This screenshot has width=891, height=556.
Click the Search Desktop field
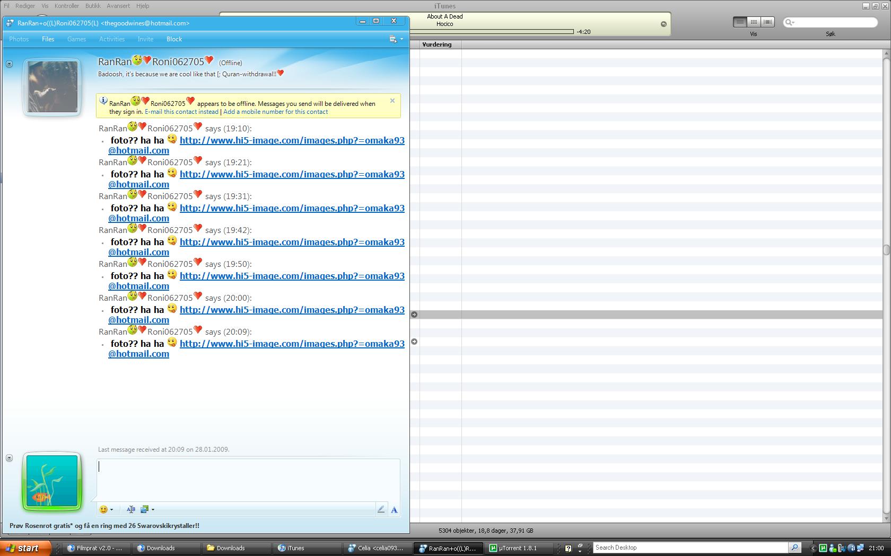pyautogui.click(x=690, y=548)
